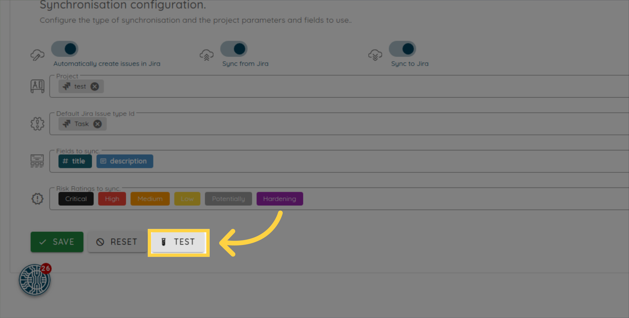The width and height of the screenshot is (629, 318).
Task: Remove the Task issue type chip
Action: click(x=98, y=124)
